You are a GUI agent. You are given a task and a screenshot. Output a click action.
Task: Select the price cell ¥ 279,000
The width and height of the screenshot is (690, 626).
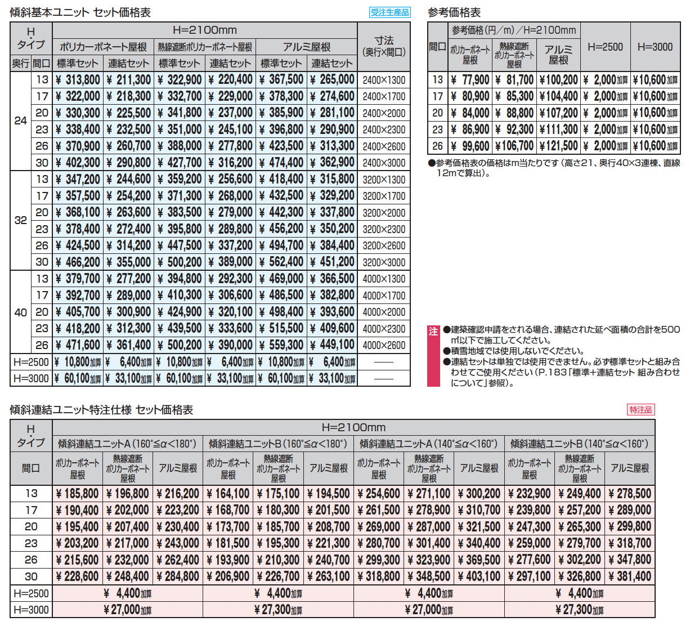(230, 212)
